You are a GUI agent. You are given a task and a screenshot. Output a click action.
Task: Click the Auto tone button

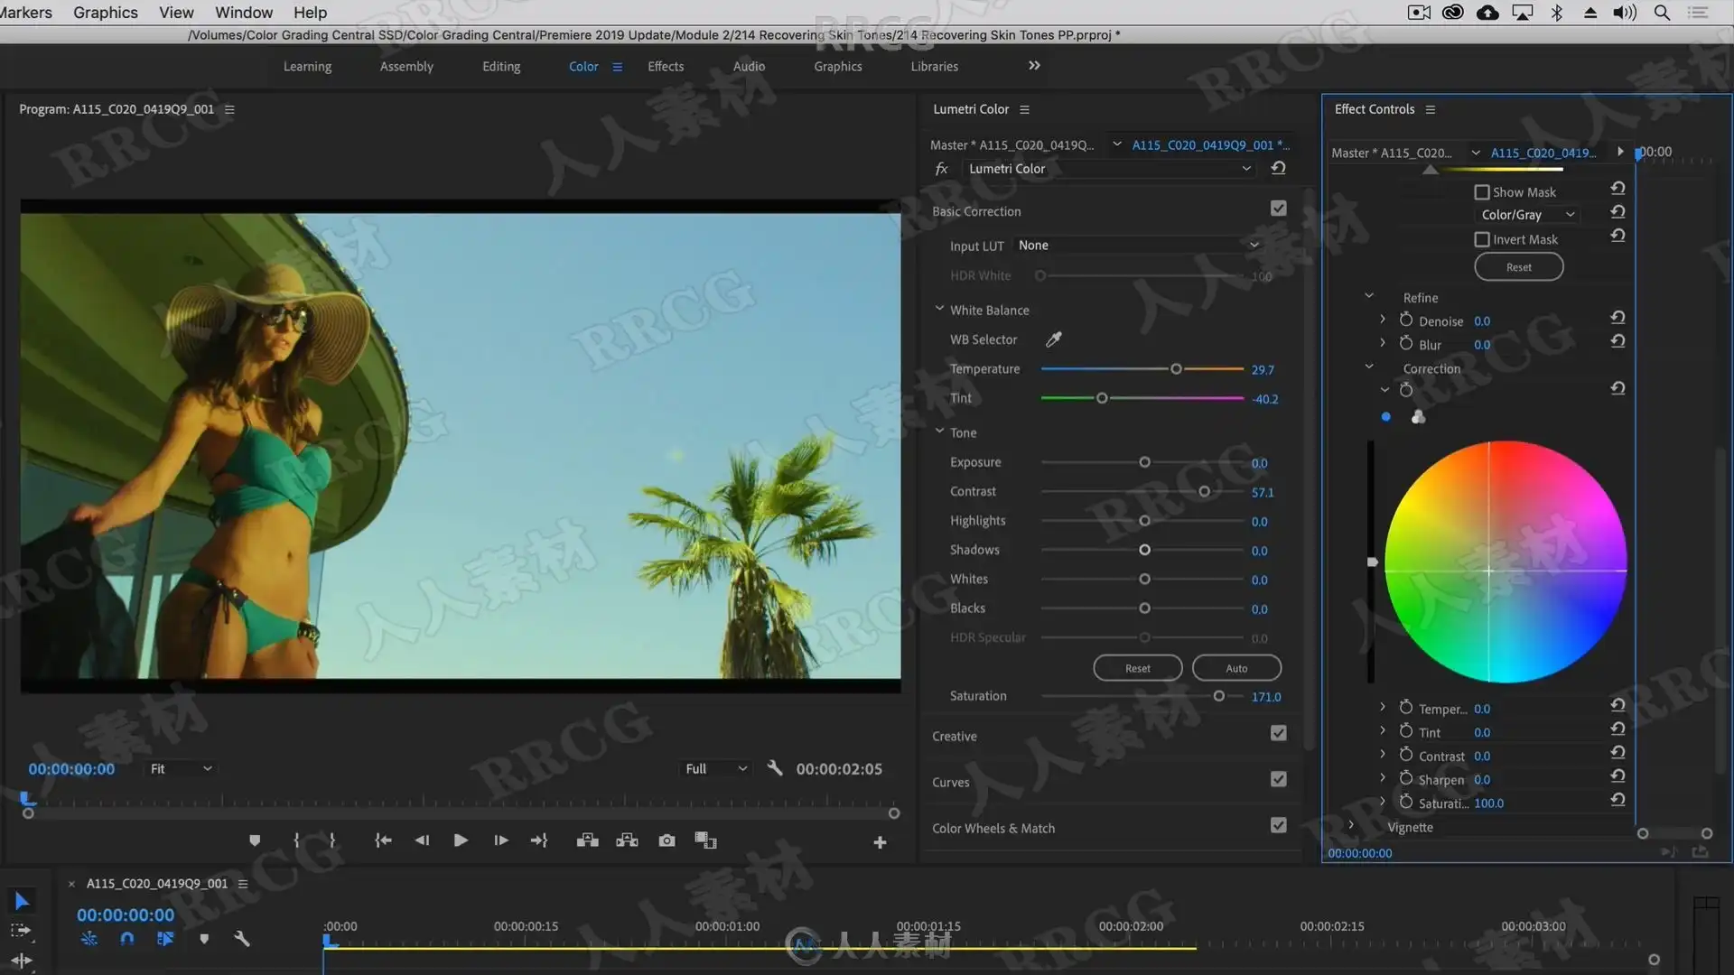[1236, 668]
